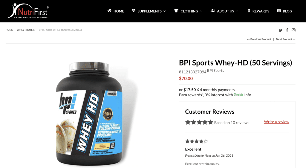Click the heart icon beside SUPPLEMENTS
The width and height of the screenshot is (306, 168).
coord(134,11)
